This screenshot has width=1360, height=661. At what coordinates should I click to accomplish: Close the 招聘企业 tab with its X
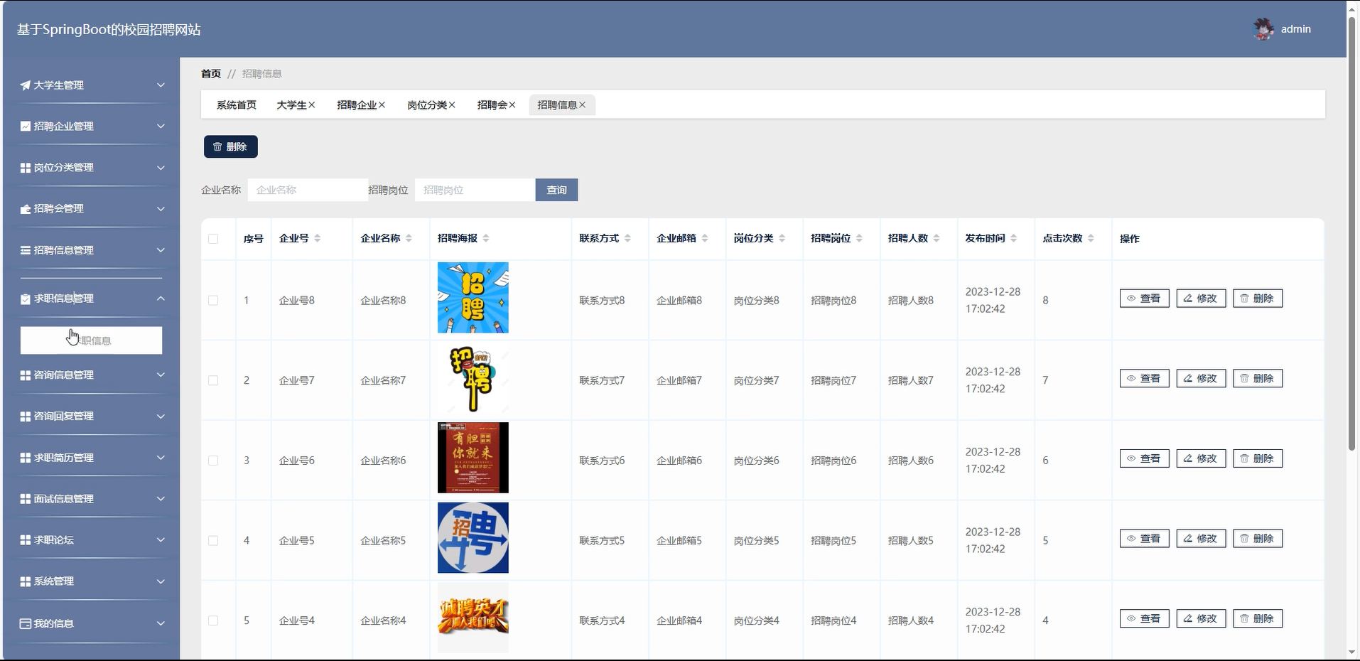pos(382,105)
